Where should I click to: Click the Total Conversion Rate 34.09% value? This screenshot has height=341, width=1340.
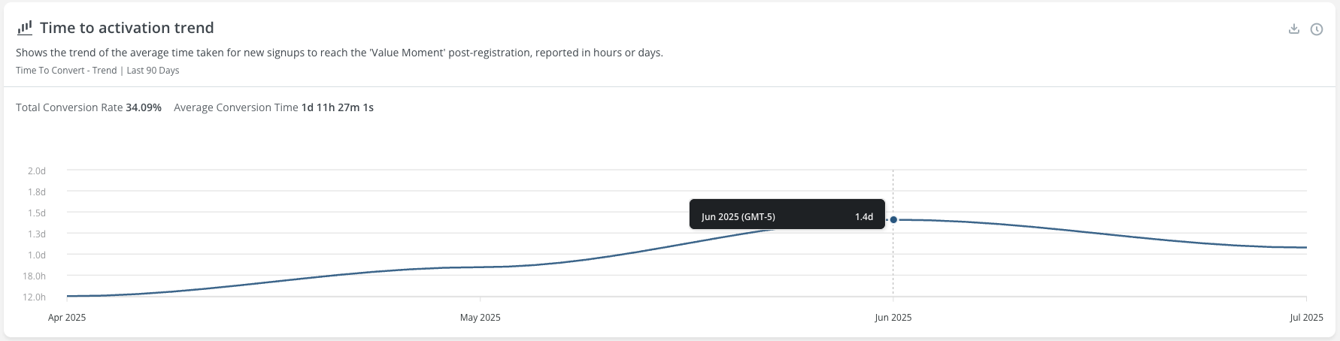(144, 107)
